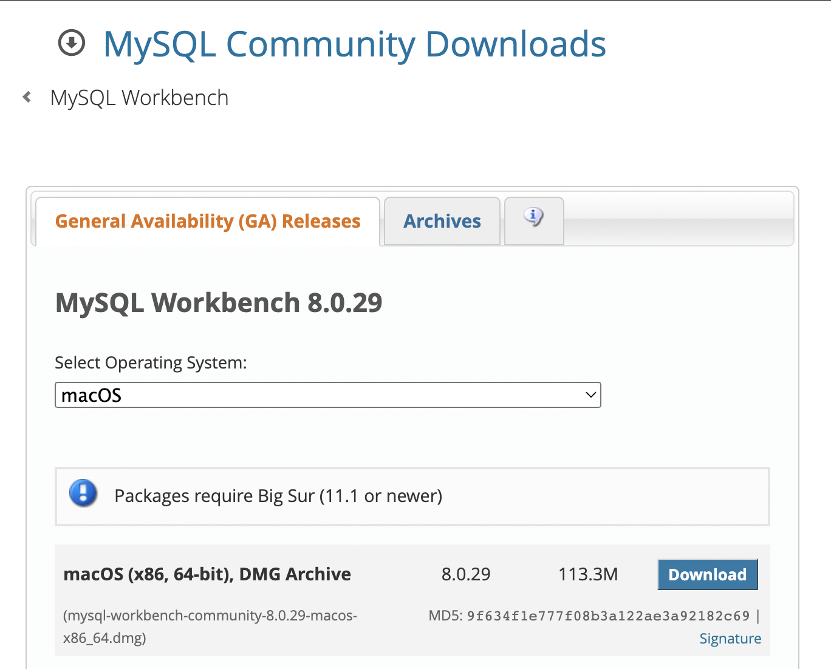Open the MySQL Community Downloads heading link
The height and width of the screenshot is (669, 831).
(x=355, y=44)
